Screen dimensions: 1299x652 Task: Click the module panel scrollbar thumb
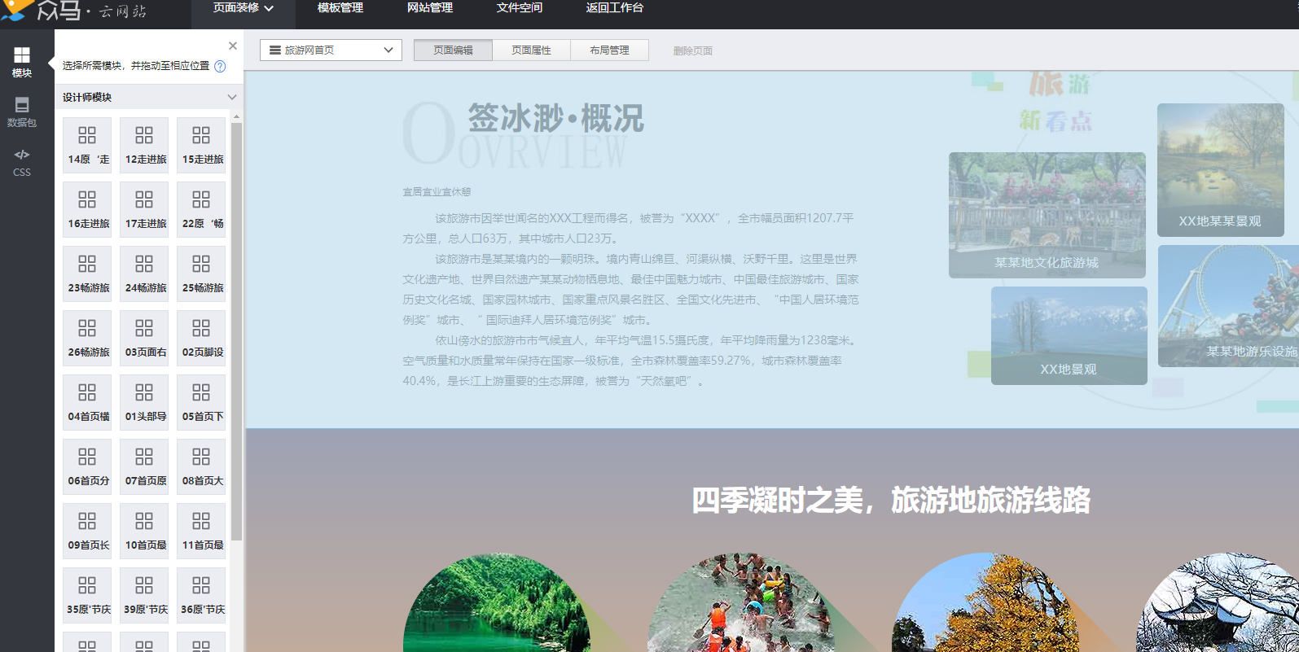click(237, 331)
